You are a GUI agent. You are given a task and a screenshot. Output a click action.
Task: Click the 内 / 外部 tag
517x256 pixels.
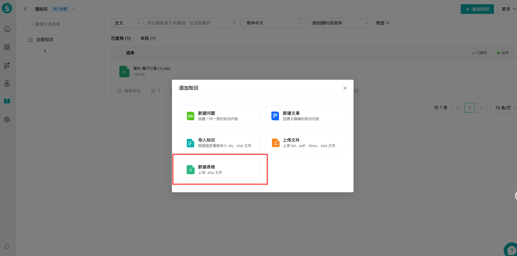point(60,9)
